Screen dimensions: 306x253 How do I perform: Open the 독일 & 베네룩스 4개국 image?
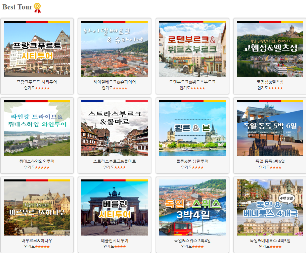tap(270, 208)
